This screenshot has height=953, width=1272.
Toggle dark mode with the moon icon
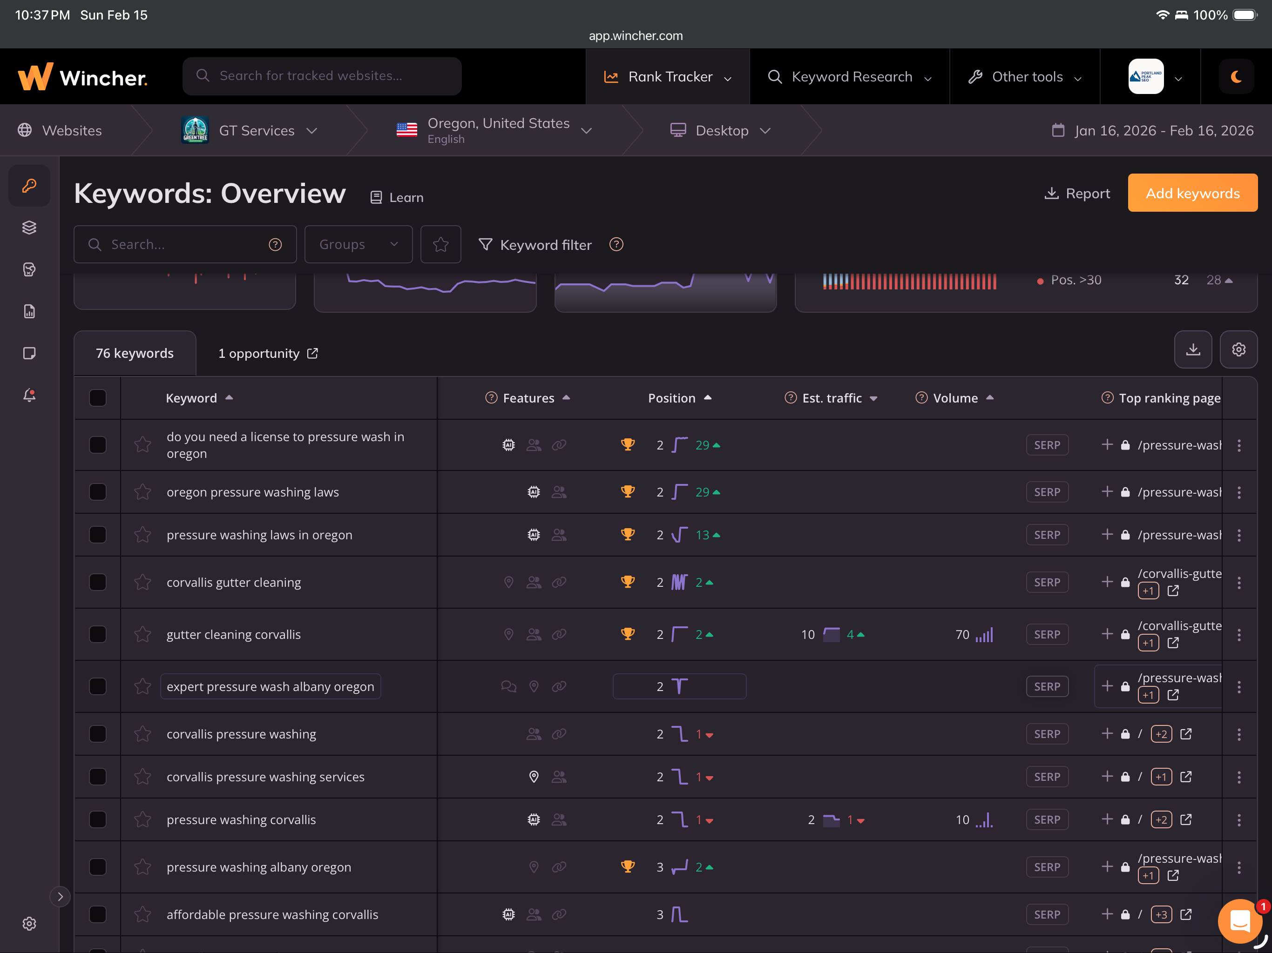[1236, 76]
